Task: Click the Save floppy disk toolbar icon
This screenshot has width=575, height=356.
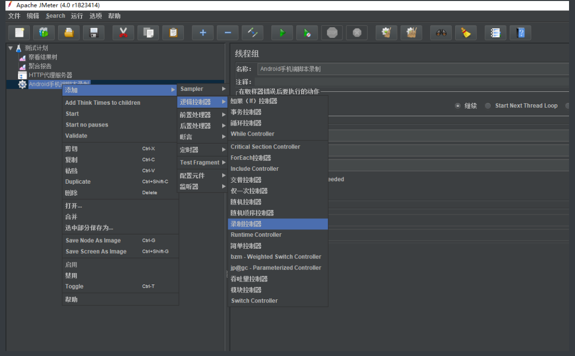Action: (93, 33)
